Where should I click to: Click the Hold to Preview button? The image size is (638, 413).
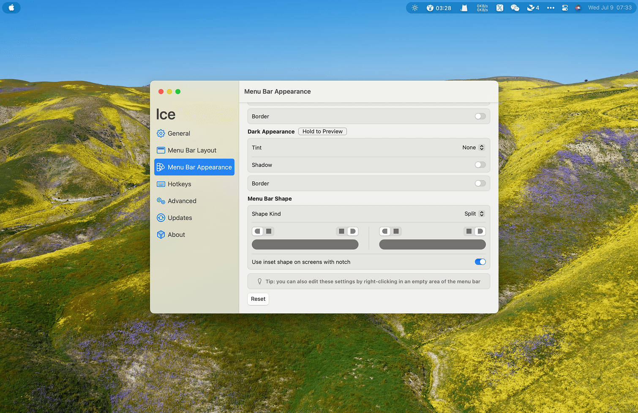click(x=322, y=131)
